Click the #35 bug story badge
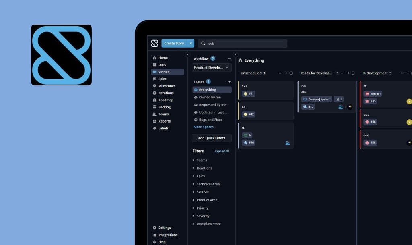The width and height of the screenshot is (412, 245). pos(370,101)
